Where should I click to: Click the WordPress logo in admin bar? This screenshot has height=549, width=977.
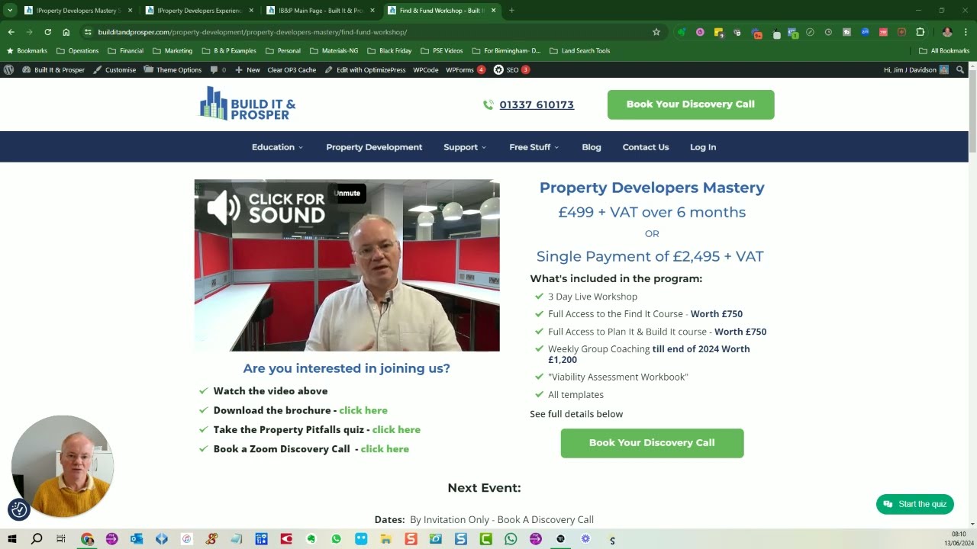[x=8, y=69]
